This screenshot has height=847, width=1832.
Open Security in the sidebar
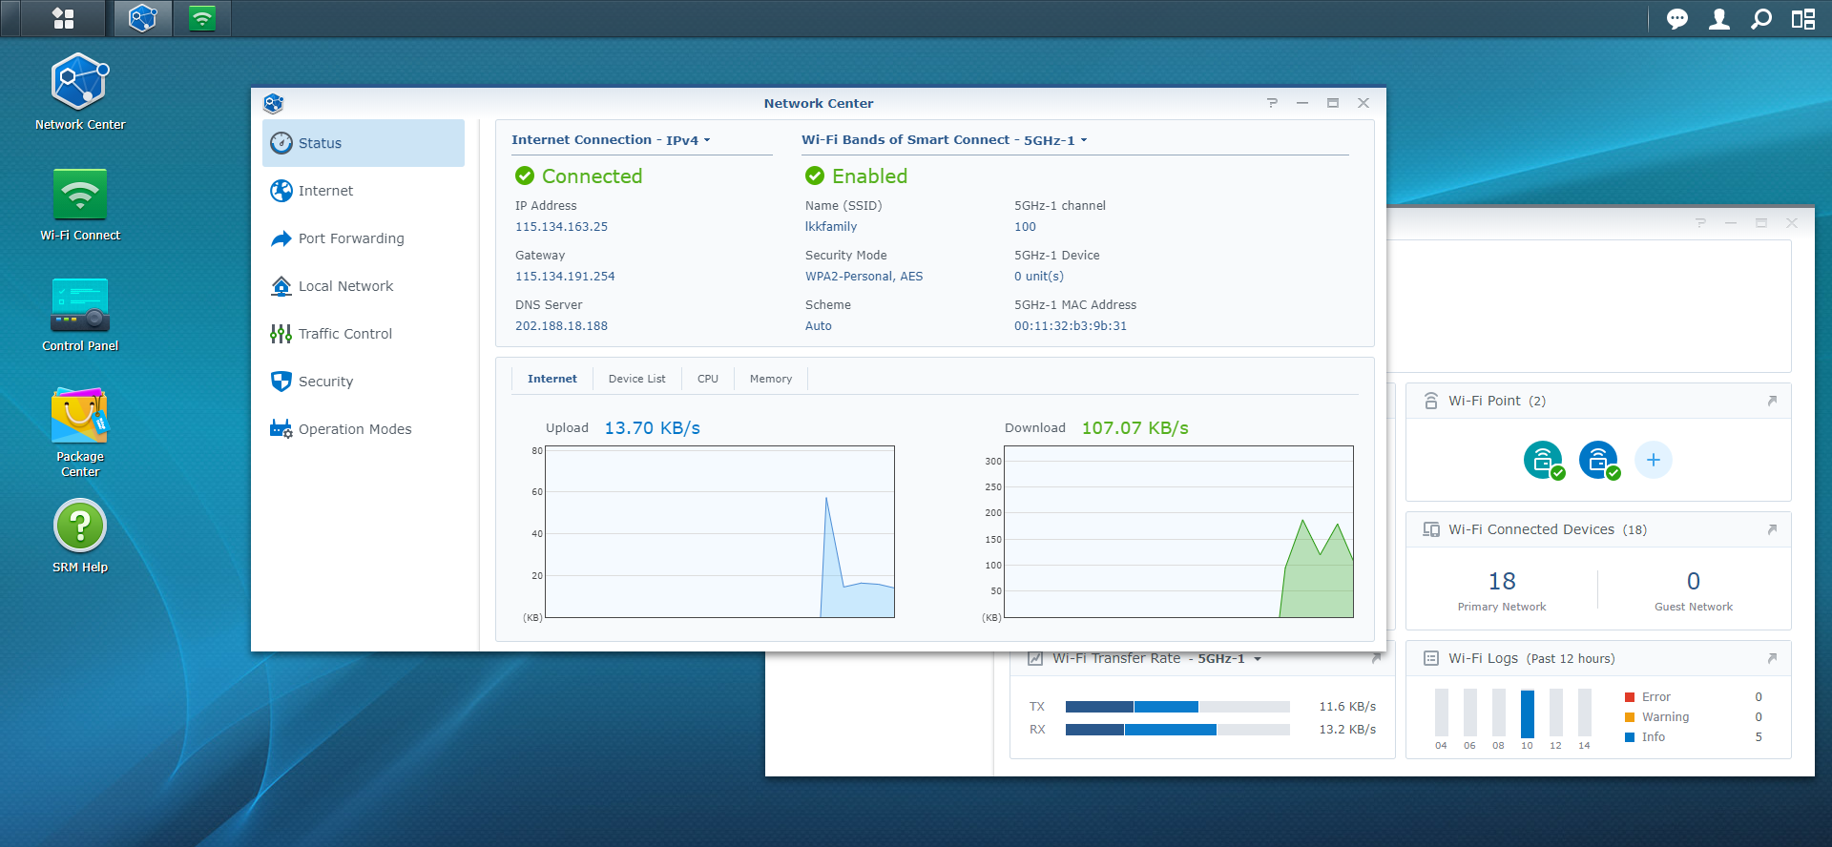[x=364, y=382]
